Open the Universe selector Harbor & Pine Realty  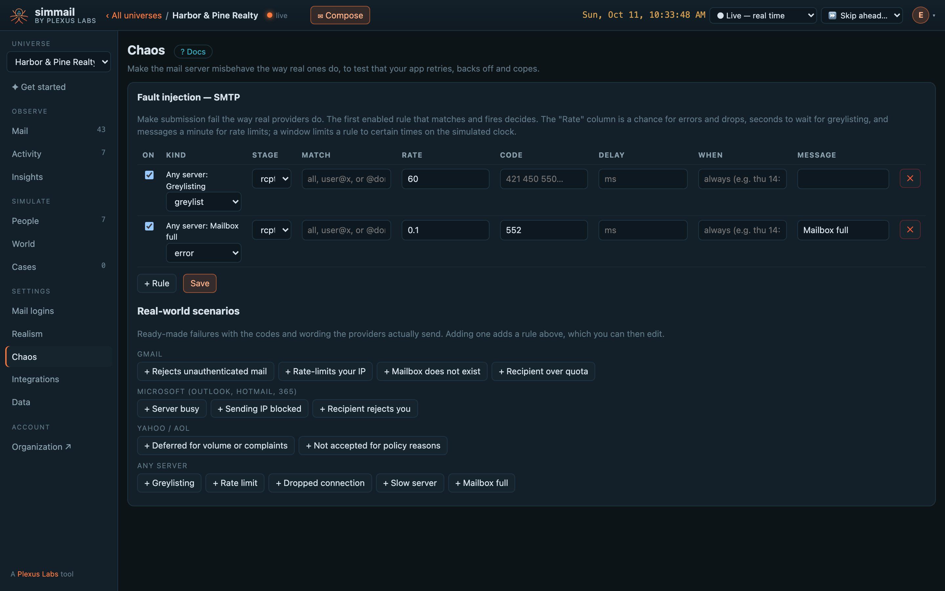59,62
